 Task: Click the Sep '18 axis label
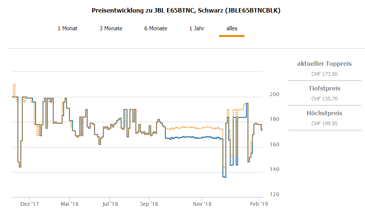[x=149, y=204]
